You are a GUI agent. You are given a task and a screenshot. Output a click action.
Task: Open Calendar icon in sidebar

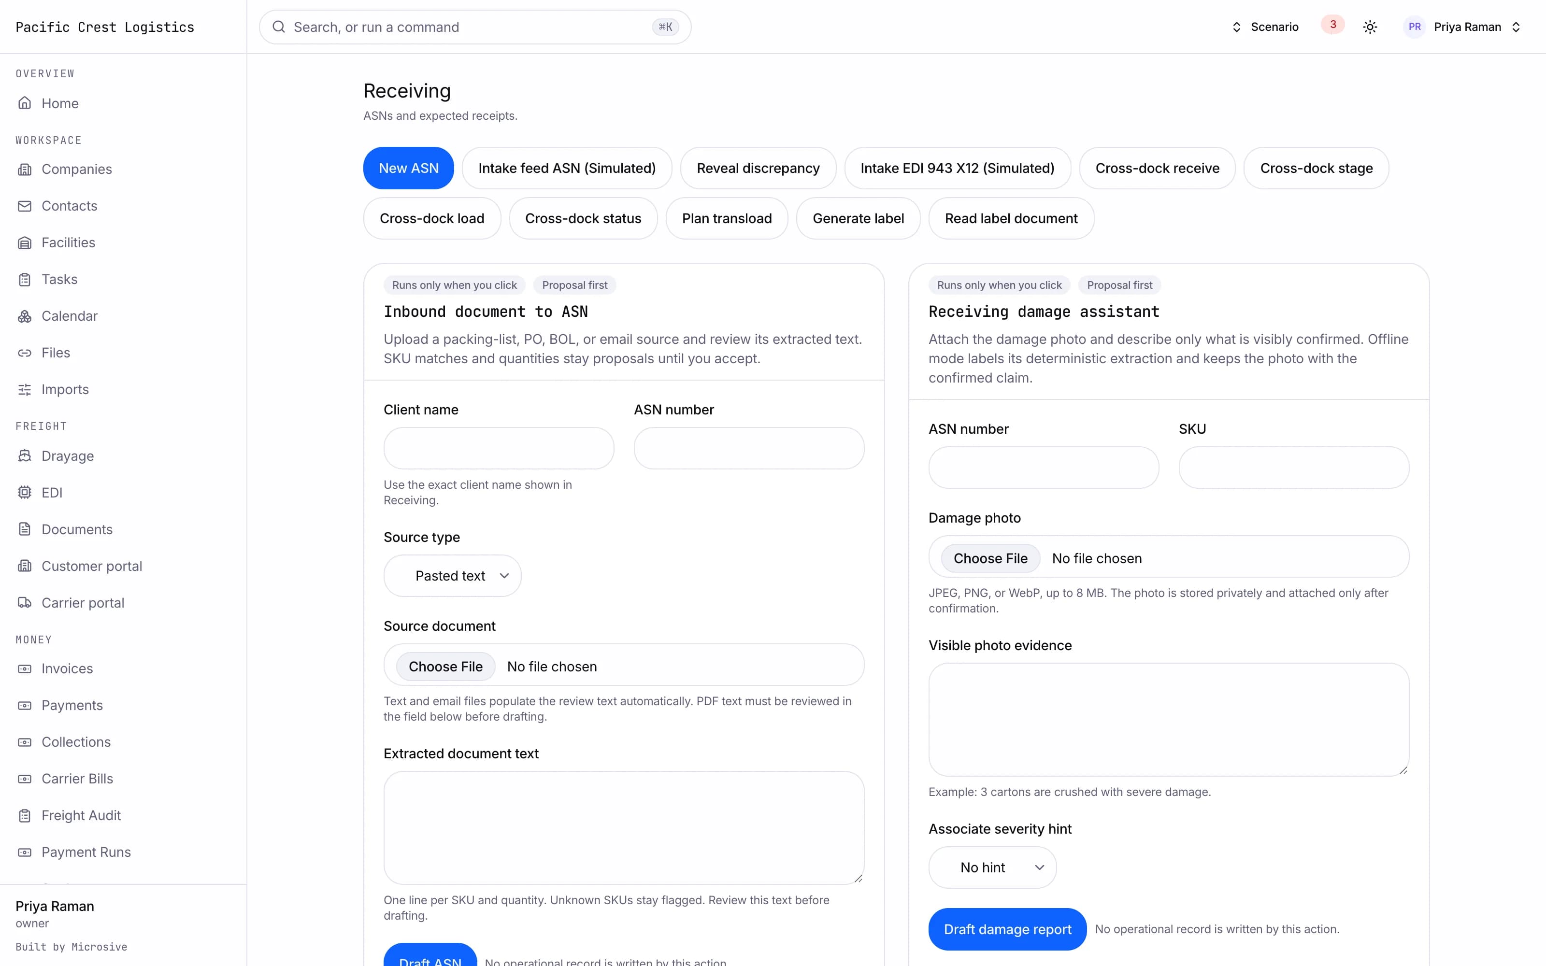coord(24,316)
